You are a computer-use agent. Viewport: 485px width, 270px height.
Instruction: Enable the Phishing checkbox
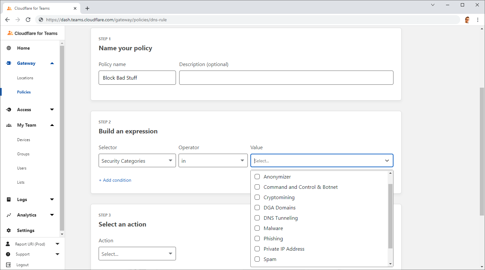point(257,238)
